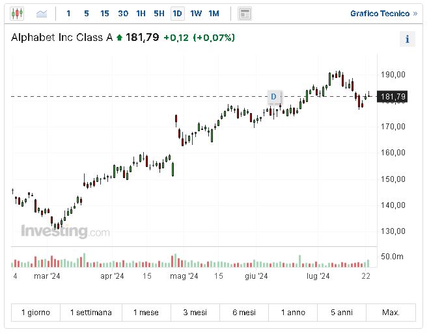Click the dividend D marker on chart
This screenshot has height=334, width=429.
(273, 97)
